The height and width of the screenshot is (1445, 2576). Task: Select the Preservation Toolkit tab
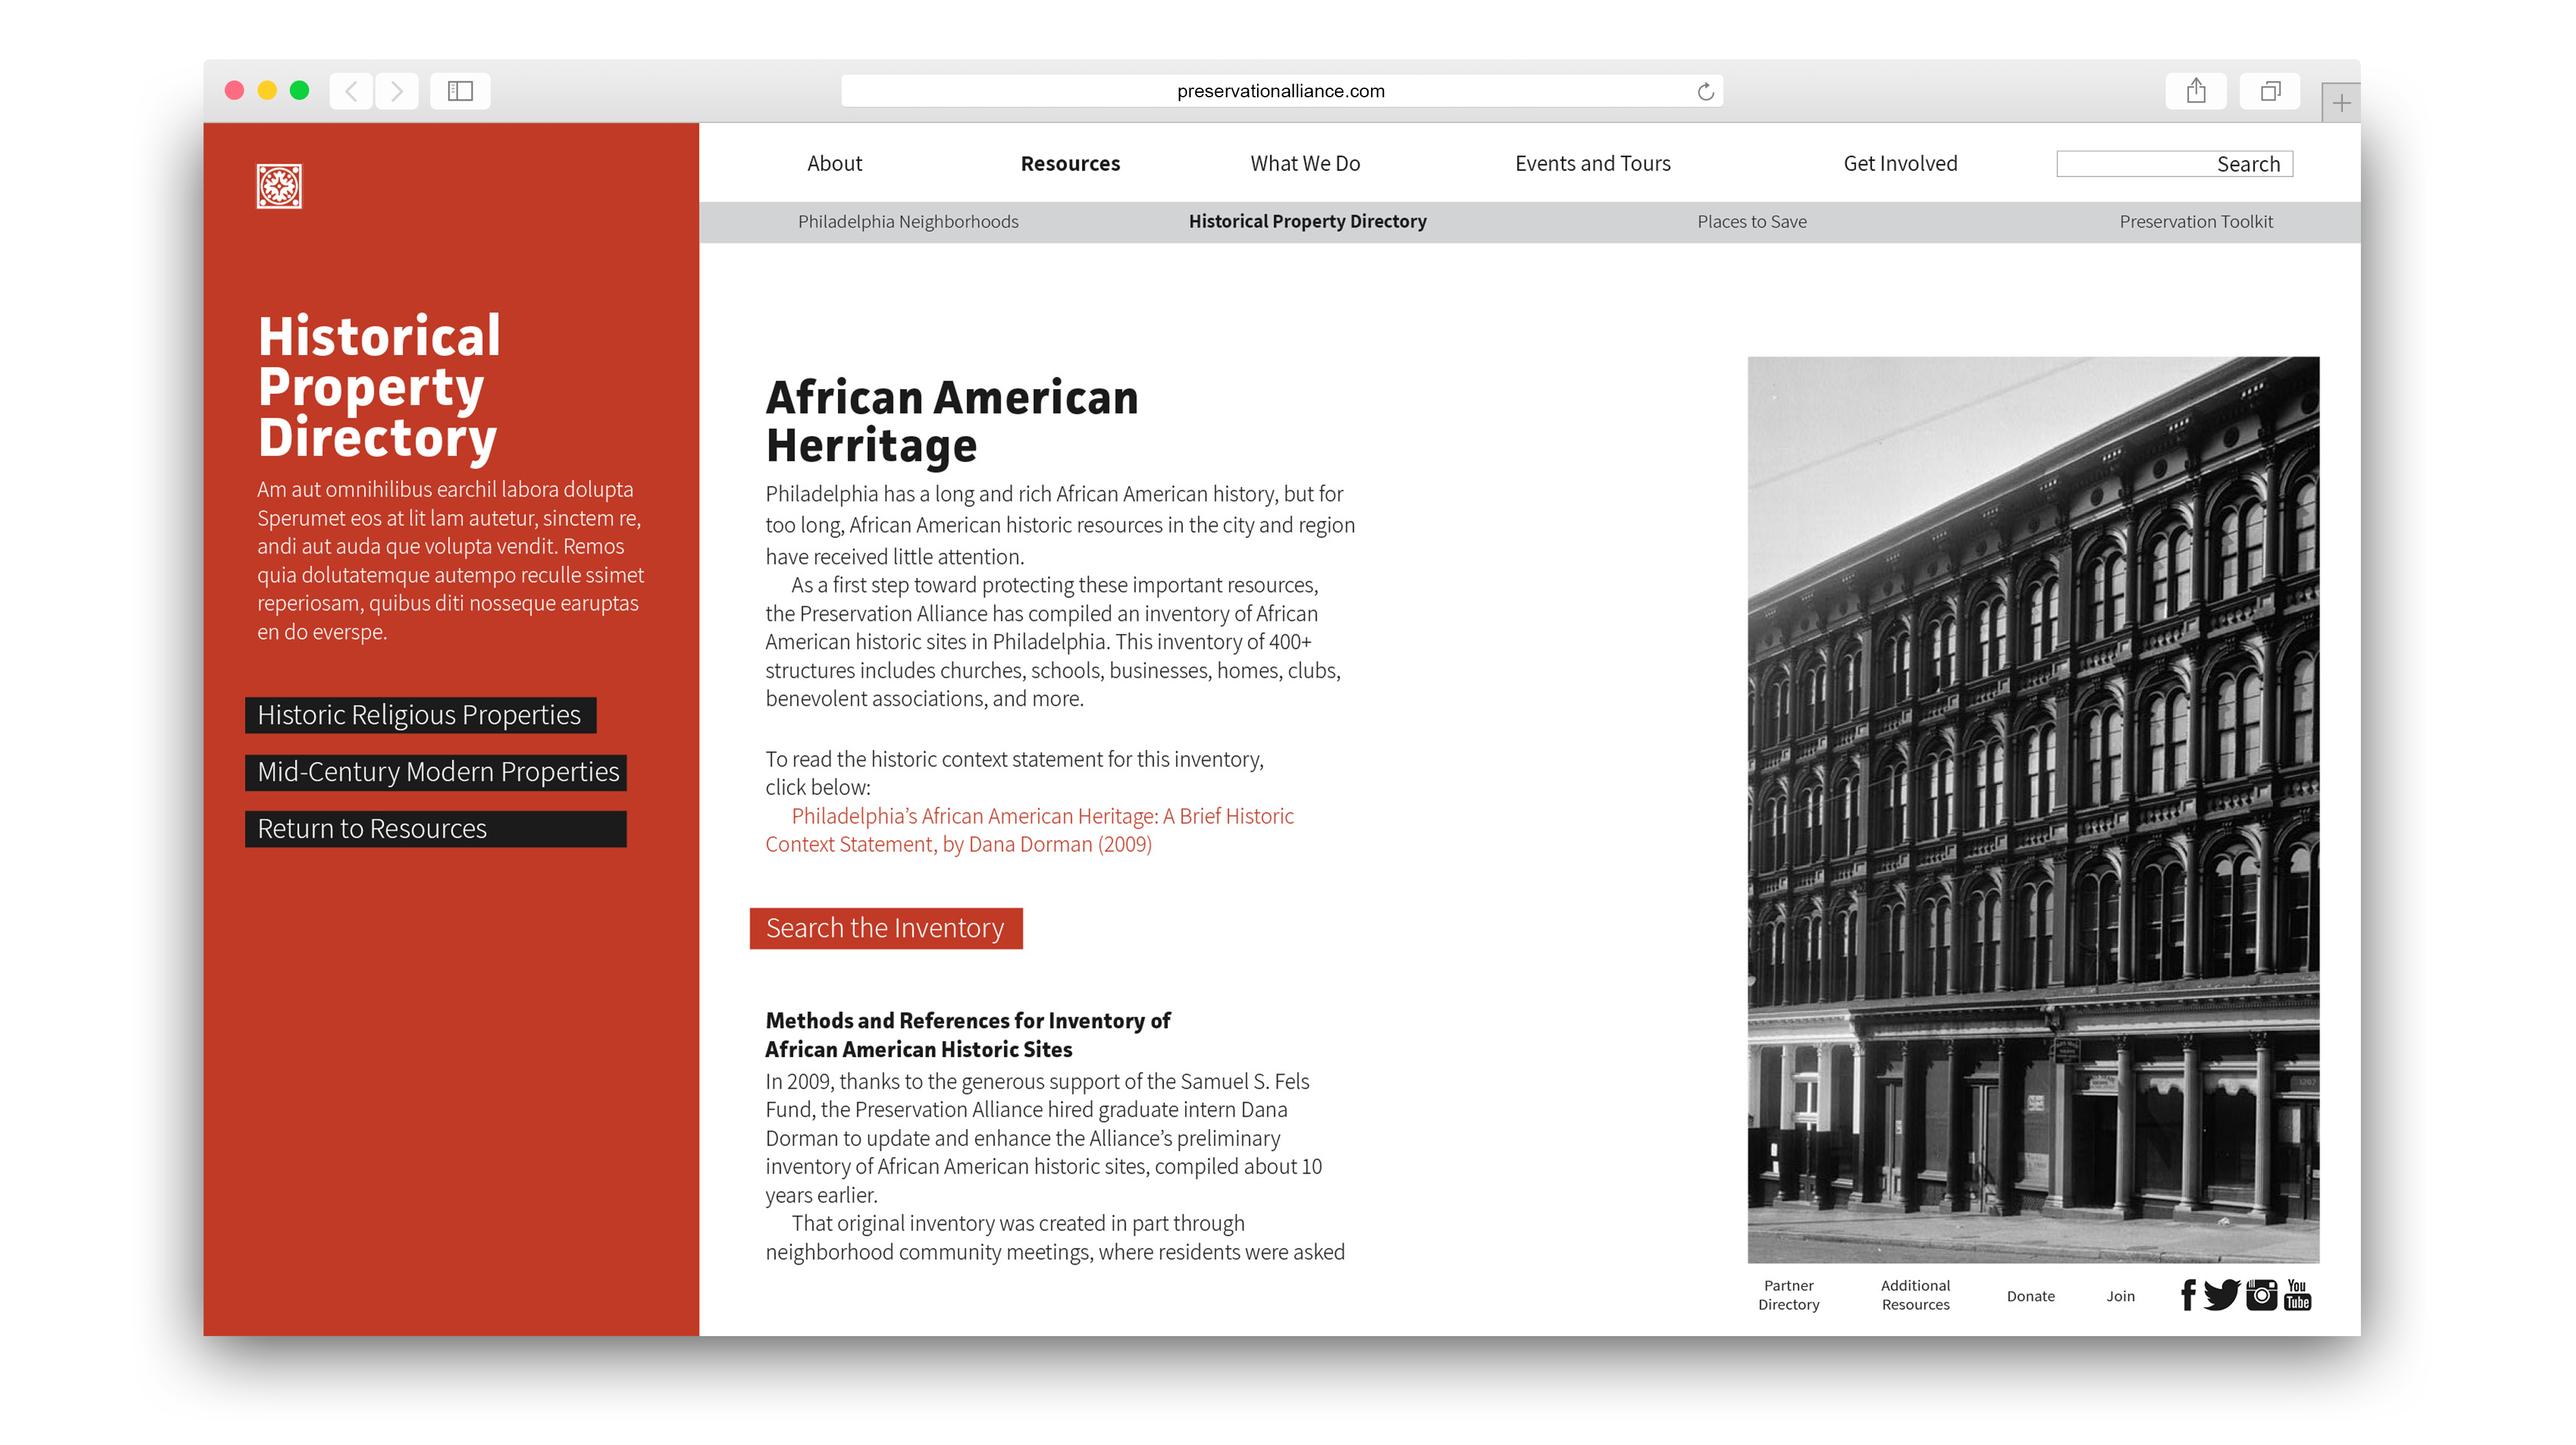2195,221
